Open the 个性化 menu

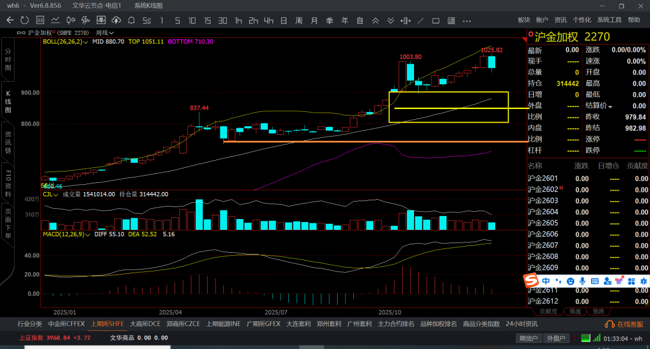pos(581,20)
